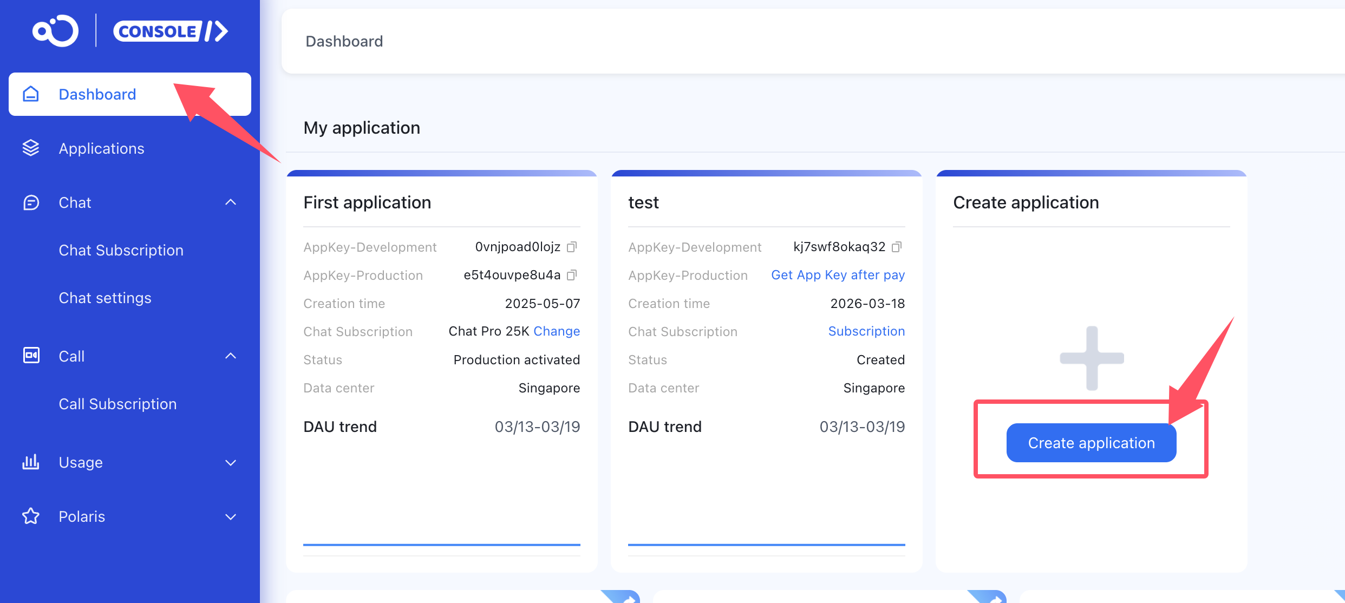This screenshot has height=603, width=1345.
Task: Click Get App Key after pay link
Action: coord(838,275)
